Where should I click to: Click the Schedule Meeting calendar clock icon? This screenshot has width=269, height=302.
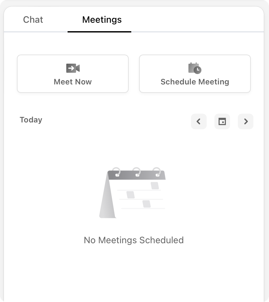195,68
